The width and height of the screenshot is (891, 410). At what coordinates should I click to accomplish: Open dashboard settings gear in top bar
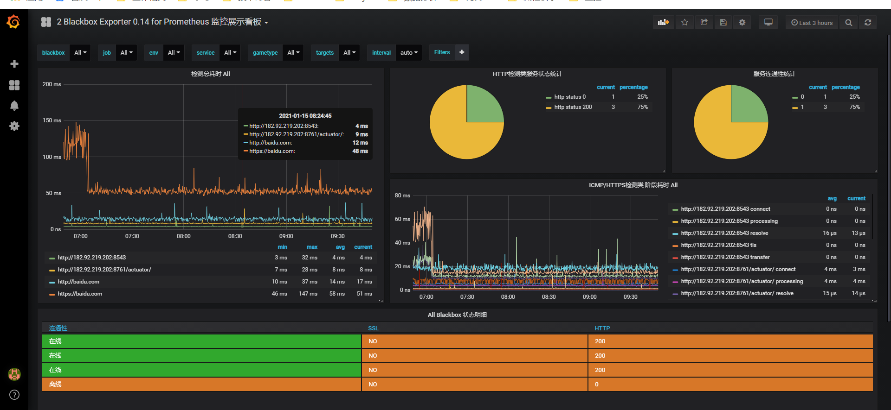[742, 22]
